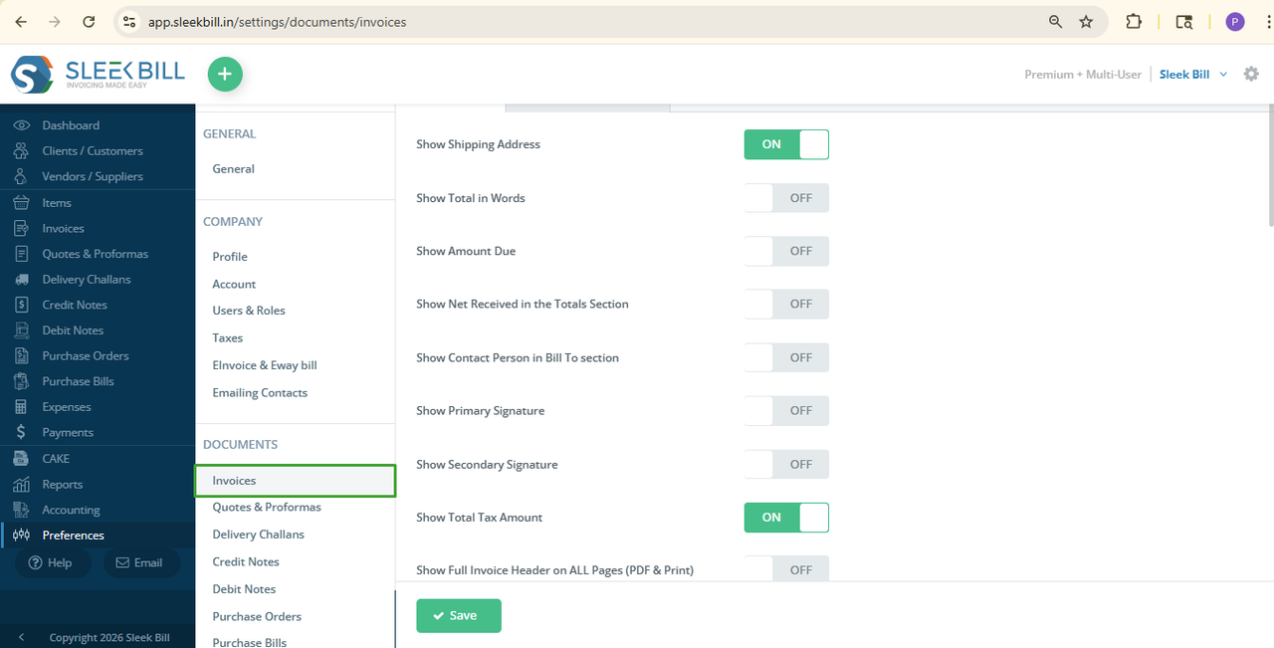The height and width of the screenshot is (648, 1274).
Task: Click the Delivery Challans truck icon
Action: [21, 280]
